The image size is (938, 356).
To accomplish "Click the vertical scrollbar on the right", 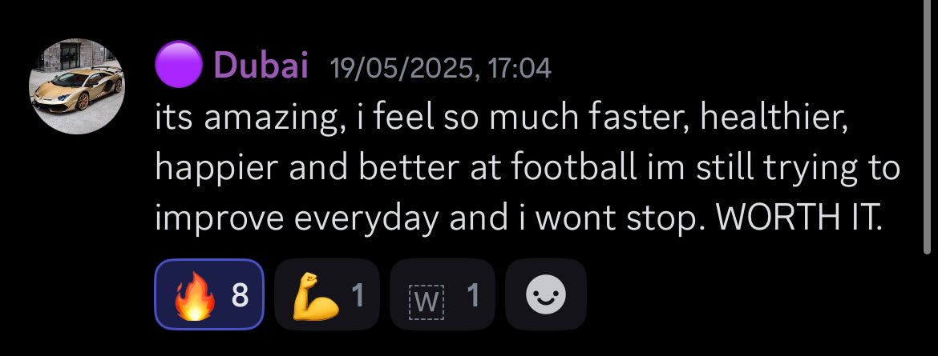I will pyautogui.click(x=928, y=120).
